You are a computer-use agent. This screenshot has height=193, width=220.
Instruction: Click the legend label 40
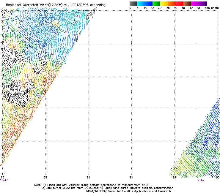click(x=191, y=8)
